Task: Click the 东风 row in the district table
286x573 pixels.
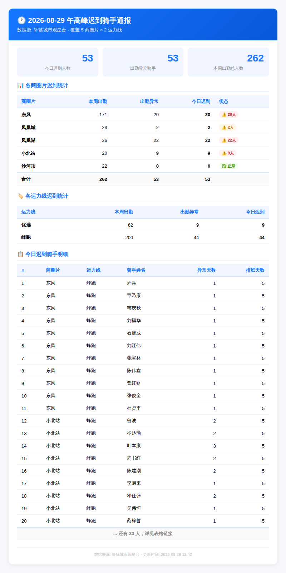Action: tap(143, 115)
